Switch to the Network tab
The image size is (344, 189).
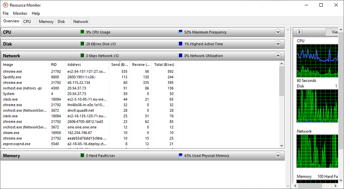pos(80,22)
